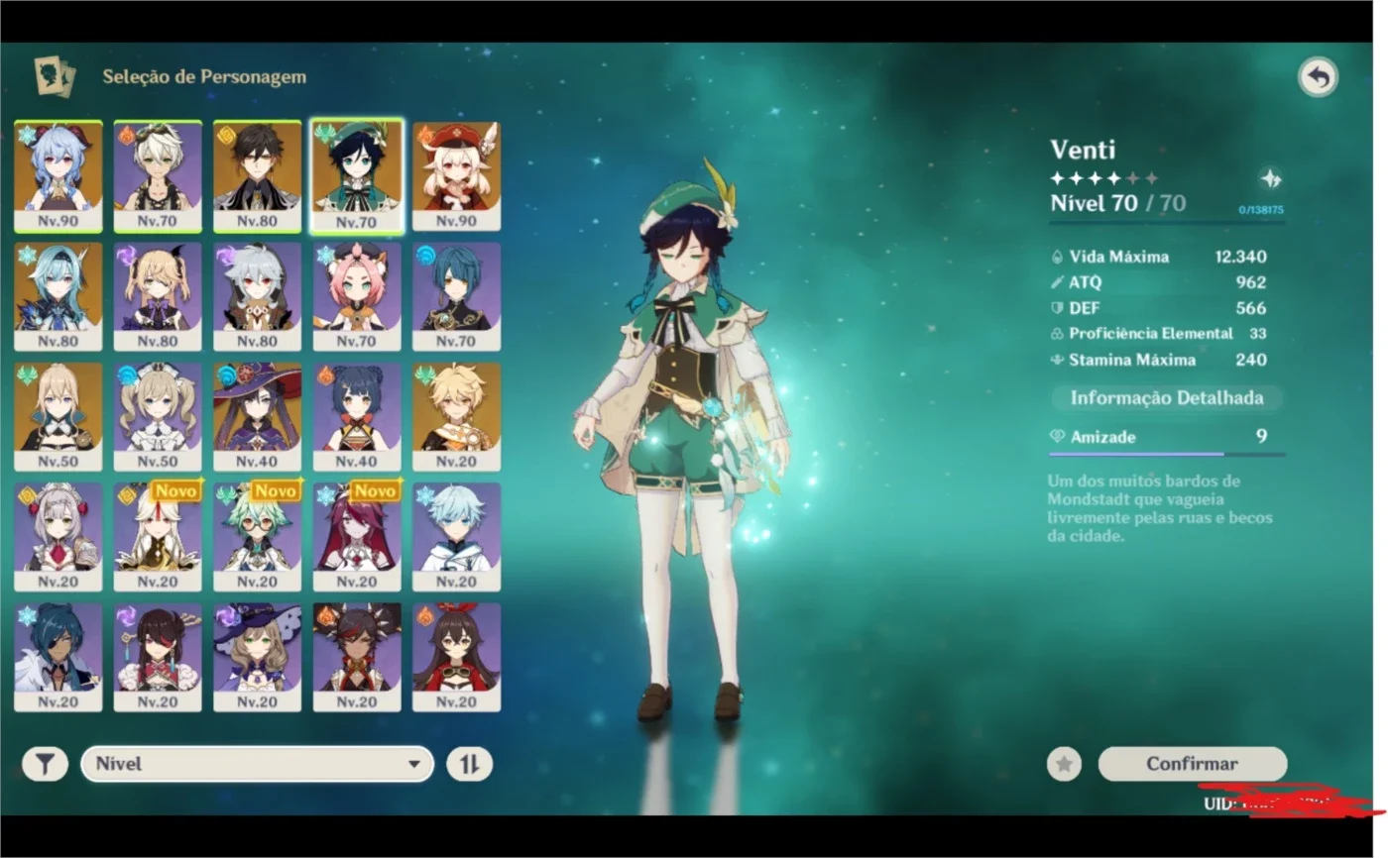Click the ascension sparkle icon near Nível 70
This screenshot has width=1388, height=858.
pyautogui.click(x=1271, y=178)
